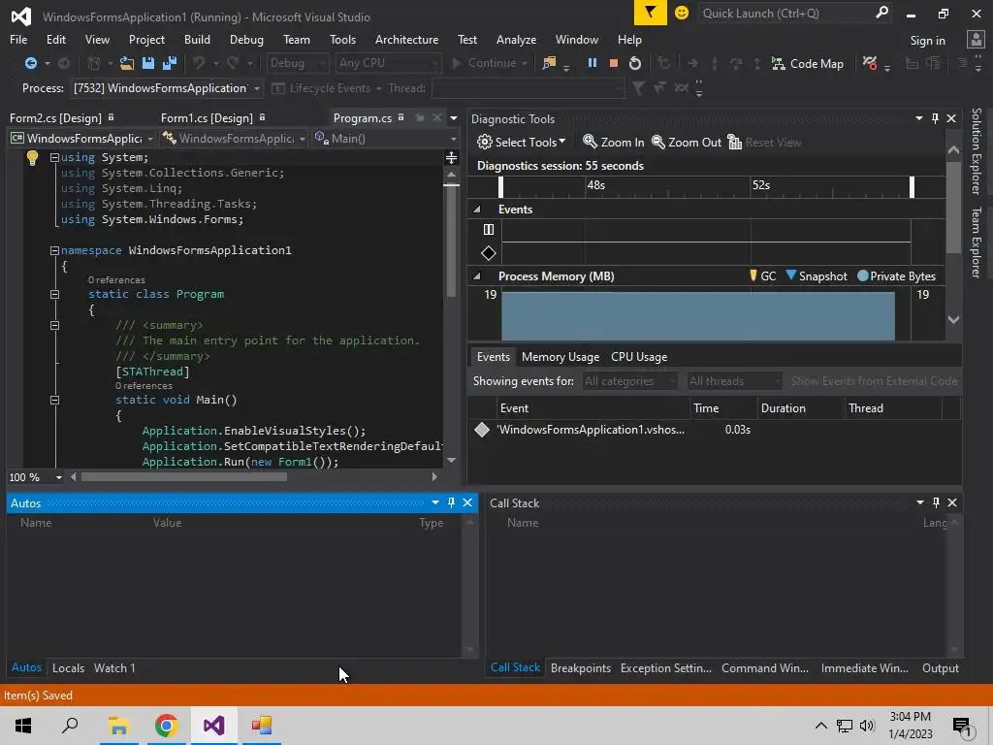Collapse the static void Main() block
Image resolution: width=993 pixels, height=745 pixels.
[54, 401]
